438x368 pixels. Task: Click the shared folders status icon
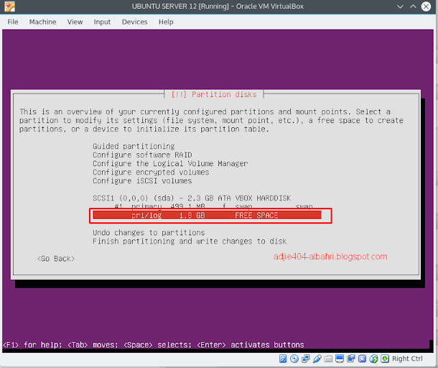click(x=328, y=358)
